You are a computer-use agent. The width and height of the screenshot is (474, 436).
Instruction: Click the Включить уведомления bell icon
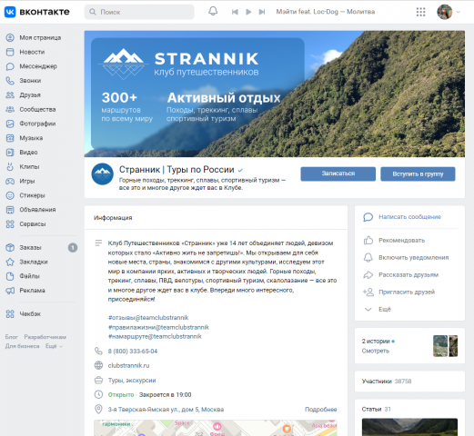pyautogui.click(x=368, y=258)
